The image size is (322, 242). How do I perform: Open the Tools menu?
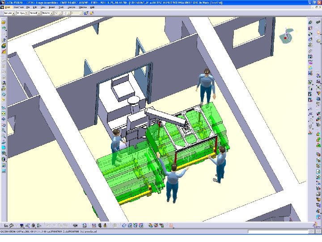coord(61,7)
